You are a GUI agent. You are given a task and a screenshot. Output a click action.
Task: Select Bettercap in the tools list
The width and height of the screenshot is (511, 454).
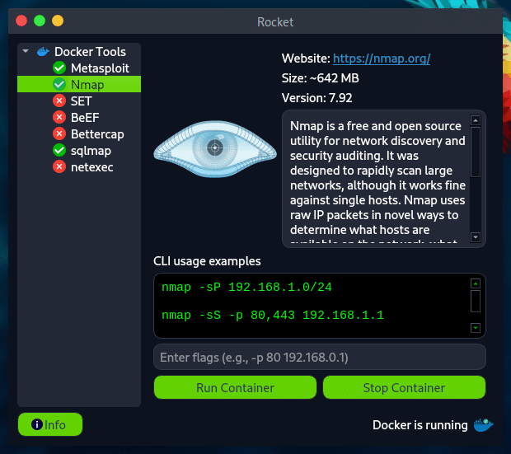pos(79,133)
